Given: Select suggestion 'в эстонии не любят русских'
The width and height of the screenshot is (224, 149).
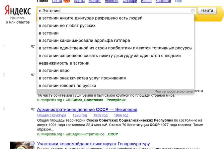Looking at the screenshot, I should [x=67, y=25].
